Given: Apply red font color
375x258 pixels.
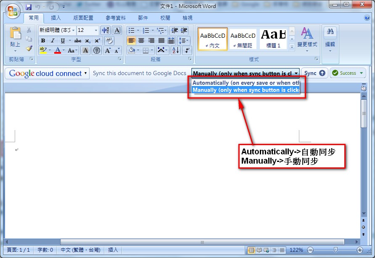Looking at the screenshot, I should [58, 50].
